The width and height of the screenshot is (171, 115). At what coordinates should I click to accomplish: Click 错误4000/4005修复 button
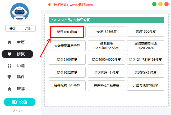point(107,59)
